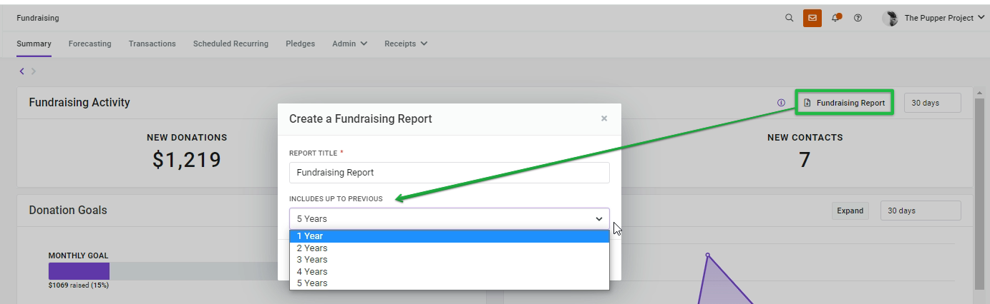The image size is (990, 304).
Task: Expand the Admin menu dropdown
Action: 349,44
